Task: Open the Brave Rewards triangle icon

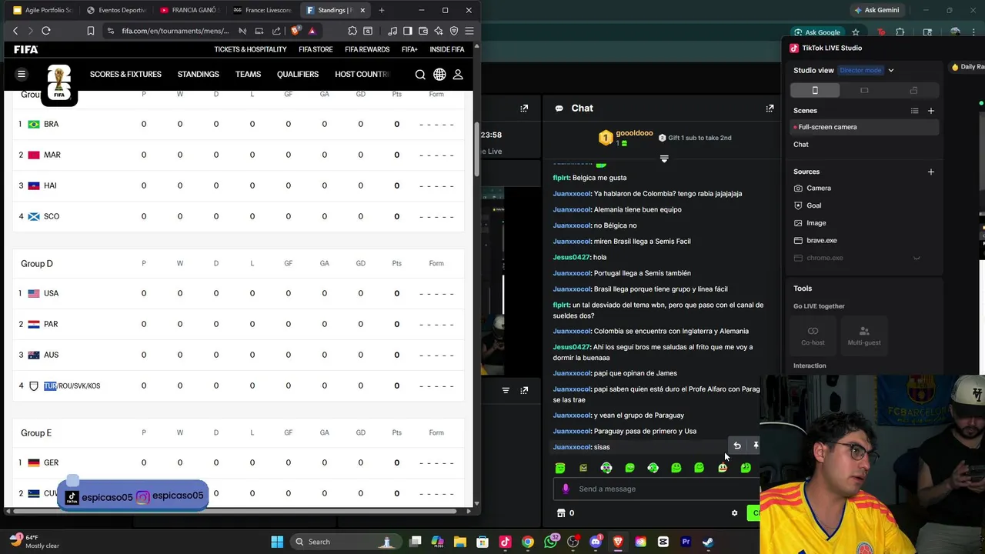Action: pos(312,31)
